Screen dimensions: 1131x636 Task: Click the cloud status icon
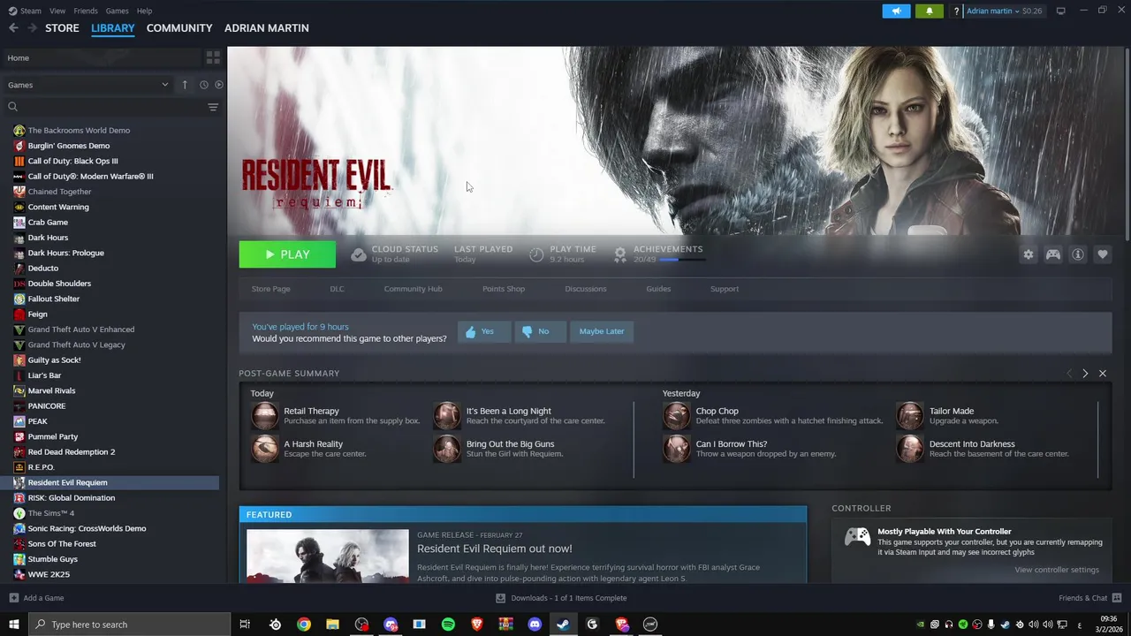pos(358,254)
